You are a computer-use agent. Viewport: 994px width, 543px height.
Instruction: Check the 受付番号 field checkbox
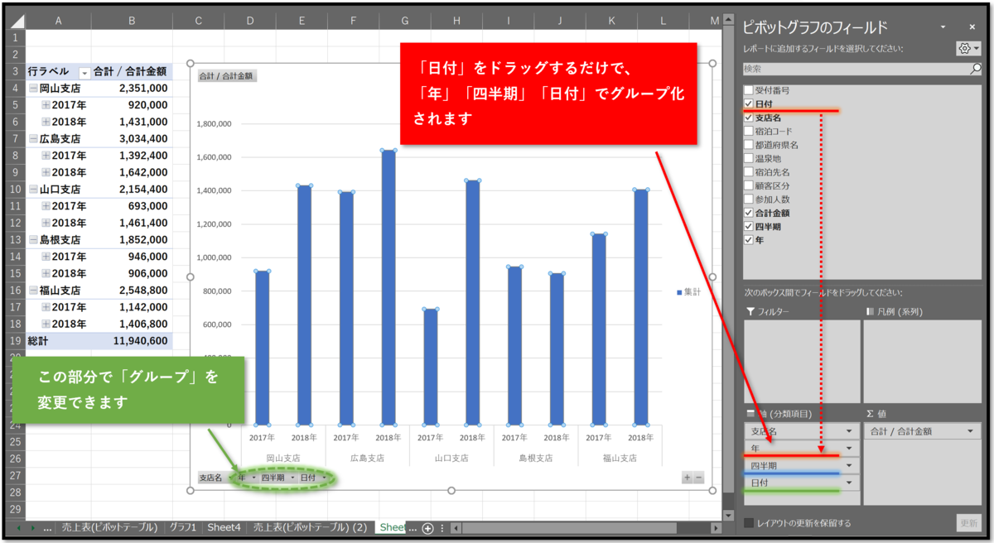point(749,90)
